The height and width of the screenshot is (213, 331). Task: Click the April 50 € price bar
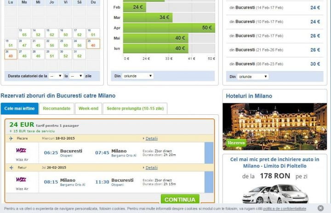(169, 28)
